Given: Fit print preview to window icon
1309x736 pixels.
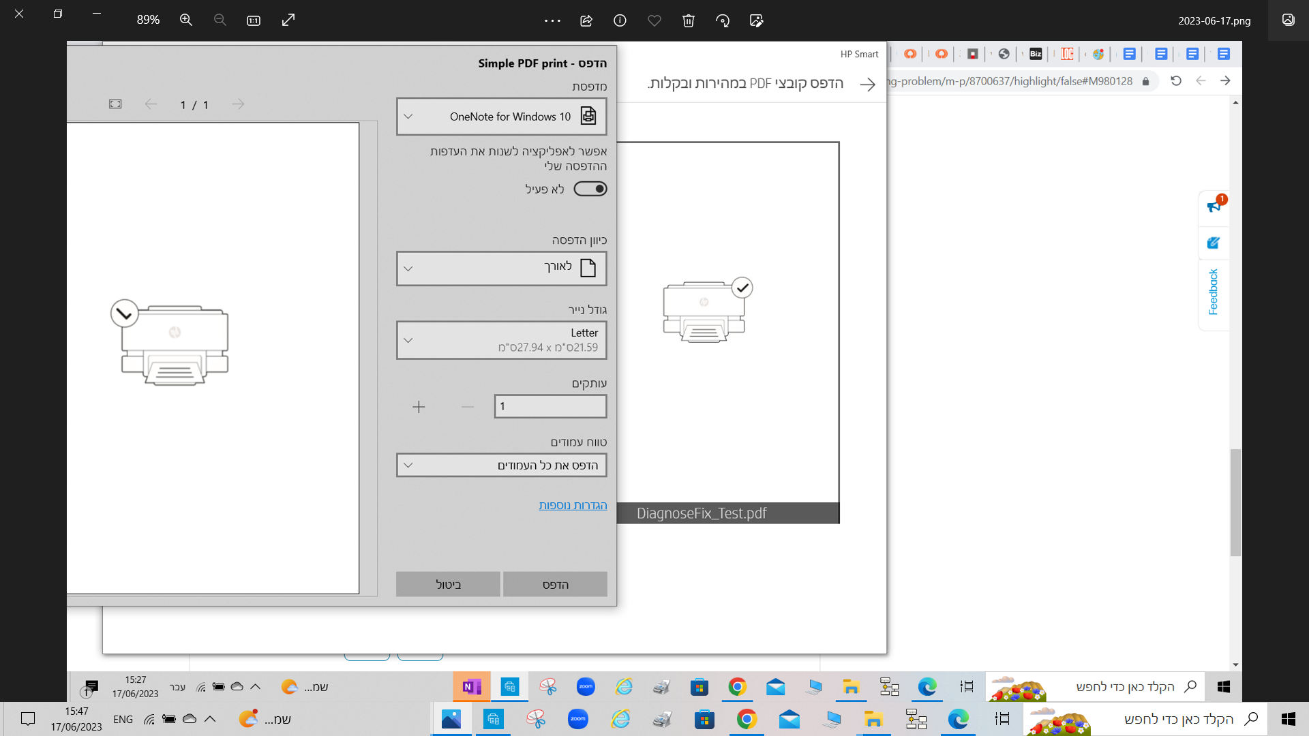Looking at the screenshot, I should tap(115, 104).
